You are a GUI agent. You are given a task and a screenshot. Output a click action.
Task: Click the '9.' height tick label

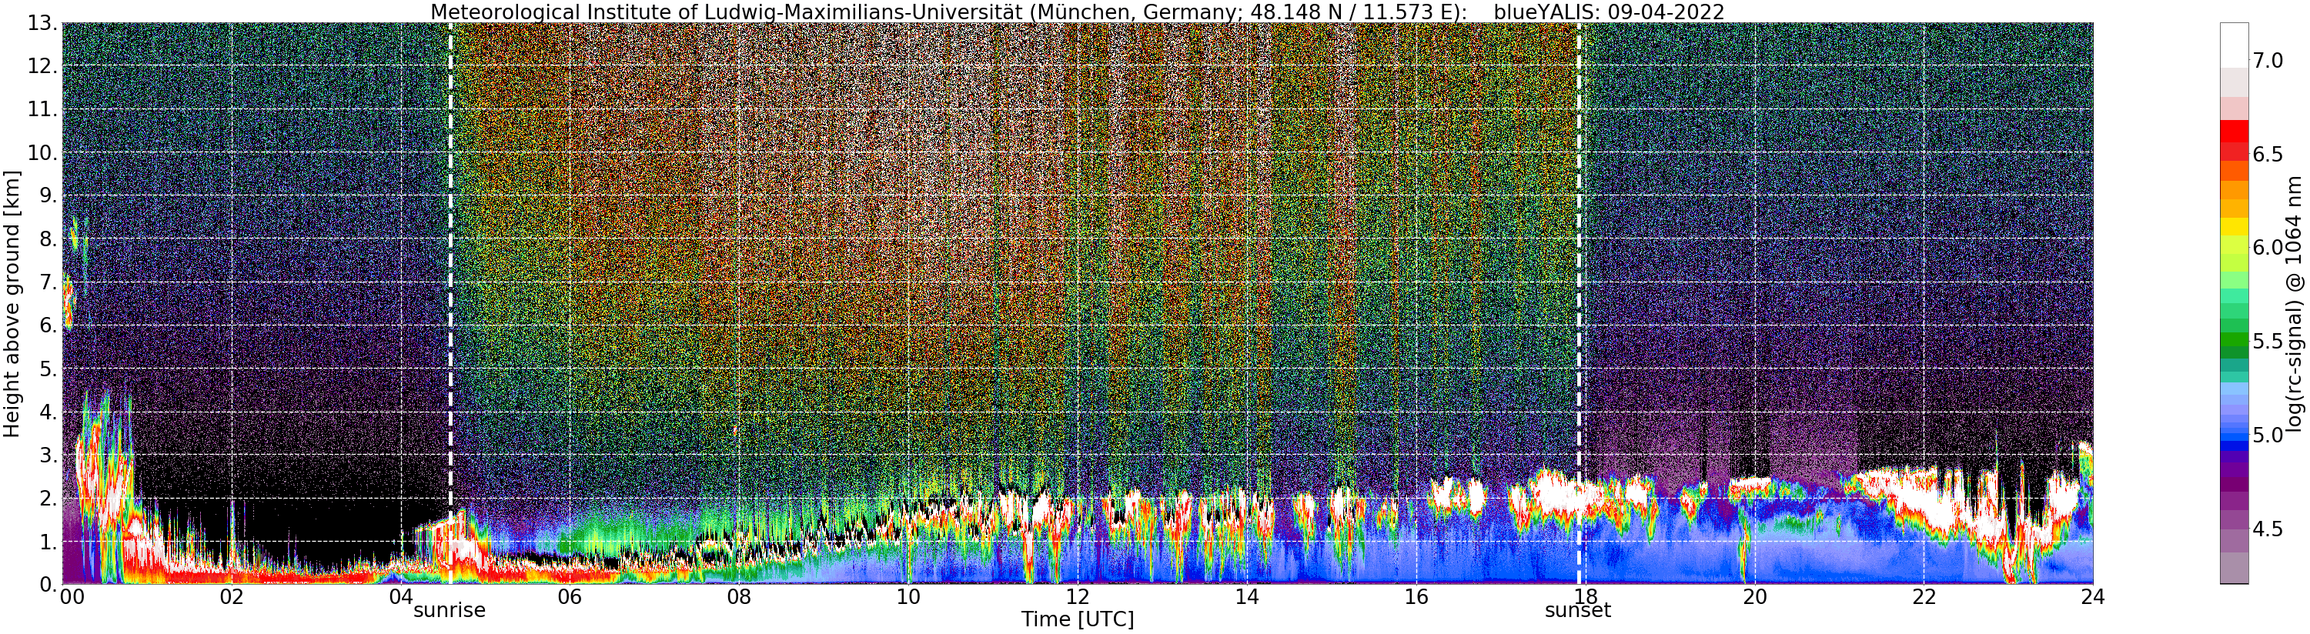point(48,195)
